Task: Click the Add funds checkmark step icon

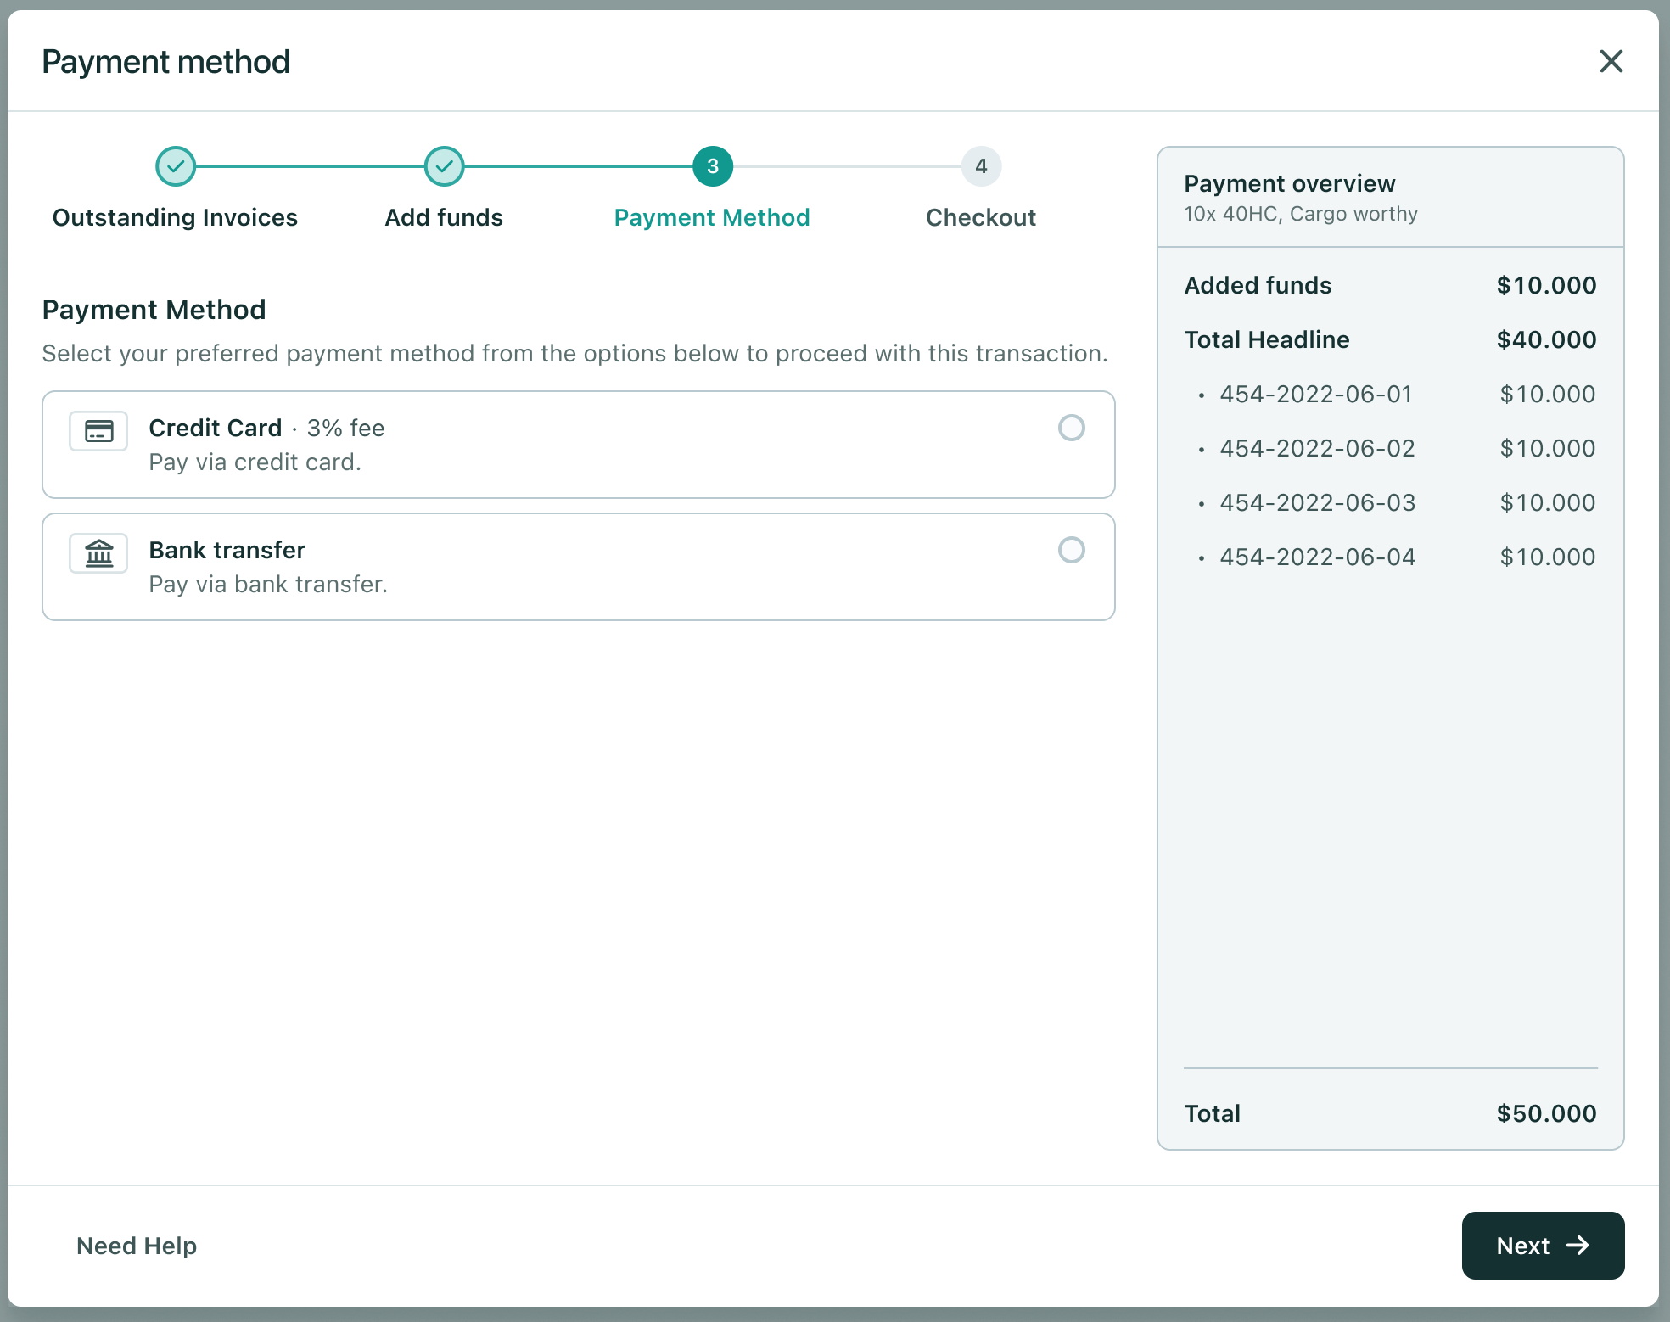Action: [x=444, y=166]
